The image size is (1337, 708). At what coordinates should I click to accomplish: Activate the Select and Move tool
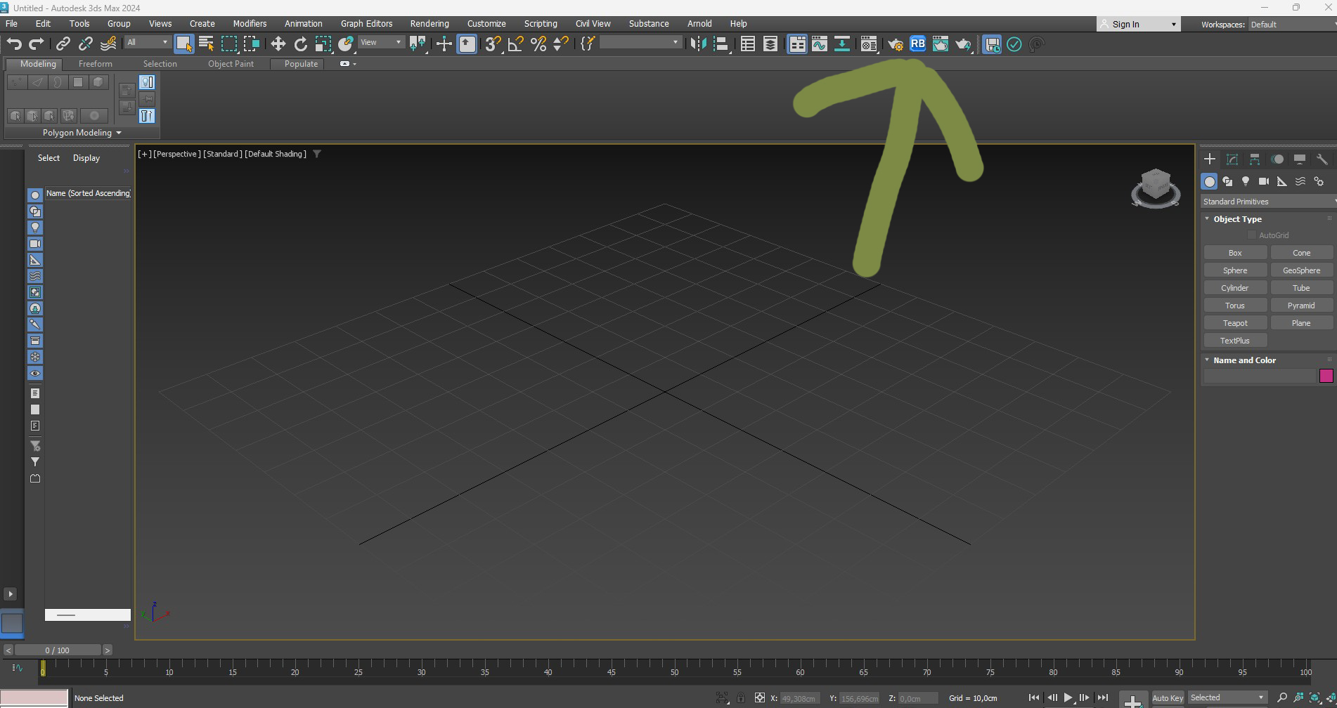(278, 44)
